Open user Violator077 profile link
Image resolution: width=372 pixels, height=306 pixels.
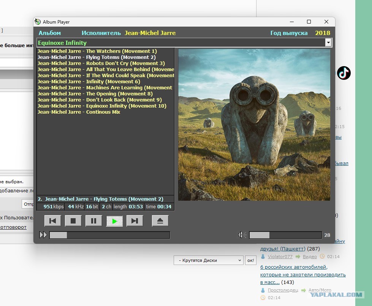pyautogui.click(x=280, y=257)
